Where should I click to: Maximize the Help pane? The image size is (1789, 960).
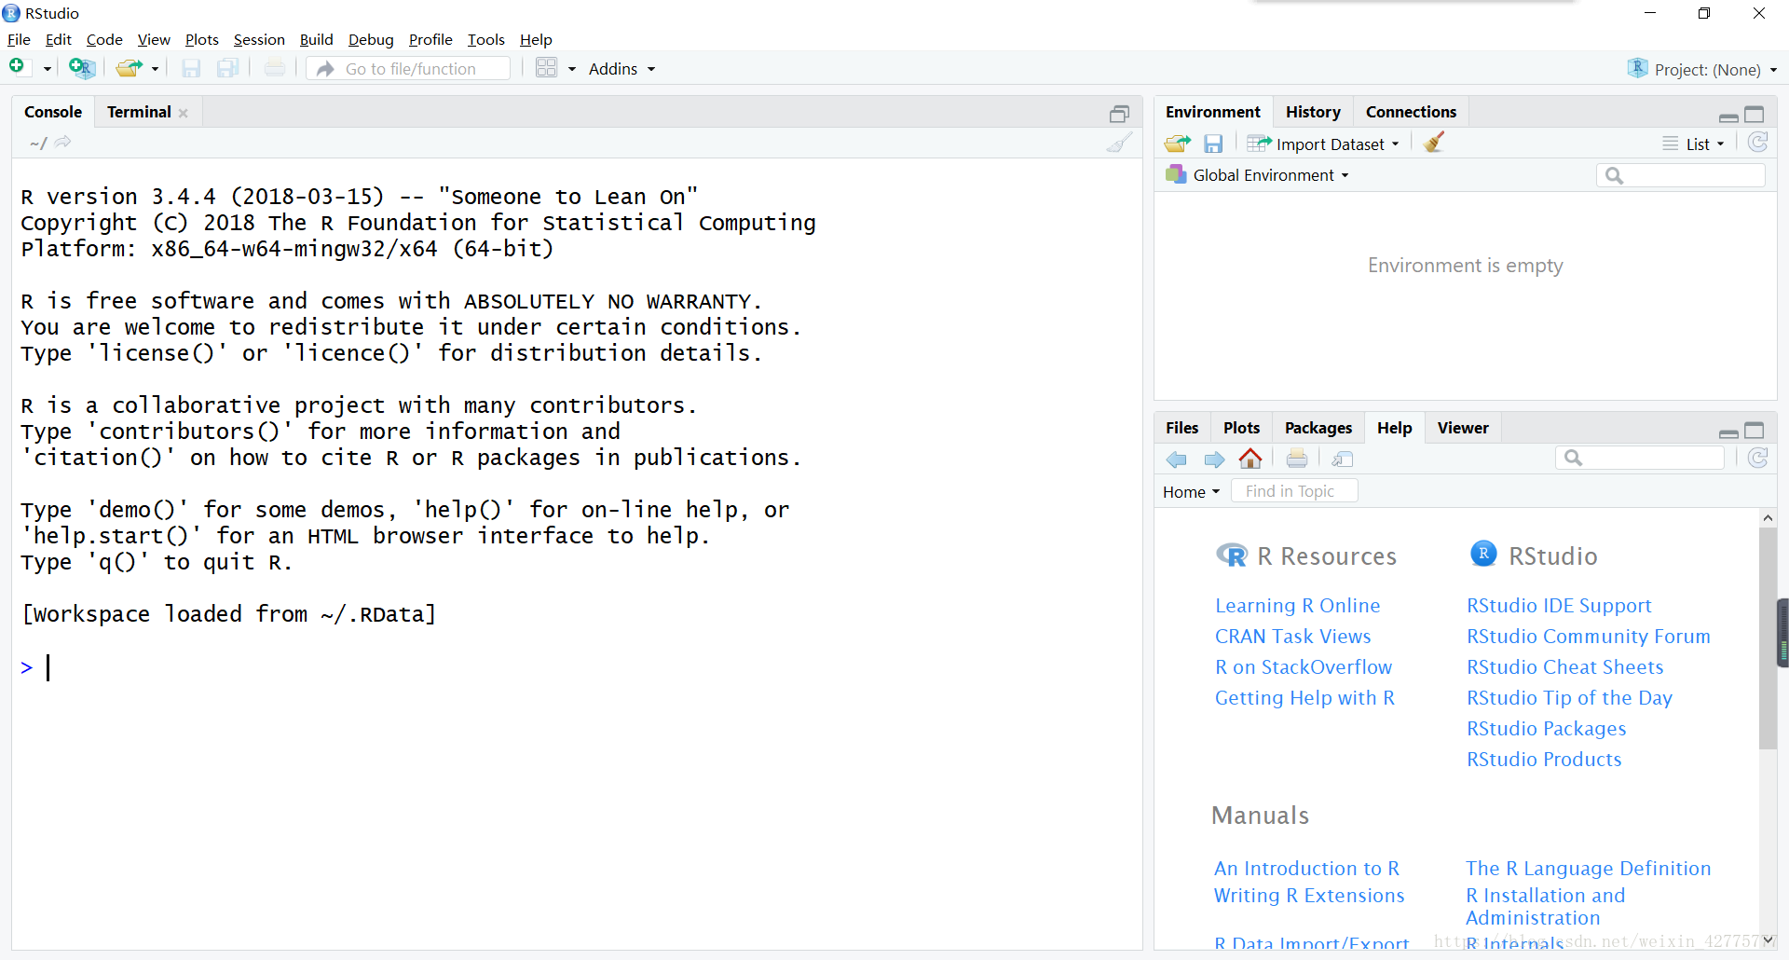pyautogui.click(x=1755, y=431)
